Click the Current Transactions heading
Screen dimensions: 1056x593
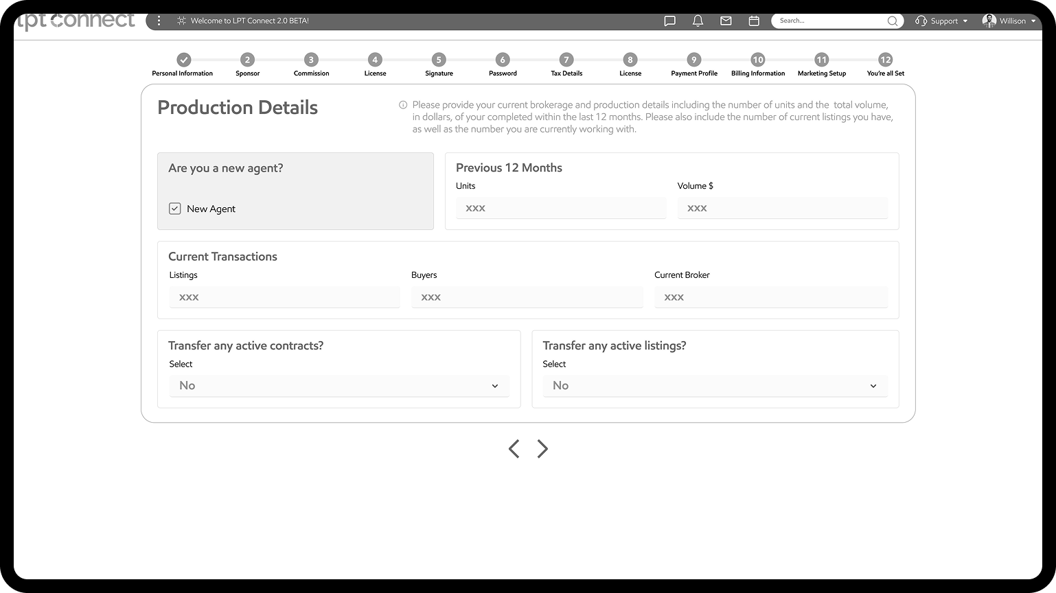(222, 257)
